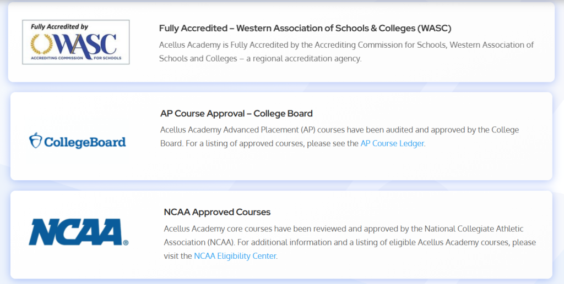Click the CollegeBoard wordmark text

(x=85, y=142)
